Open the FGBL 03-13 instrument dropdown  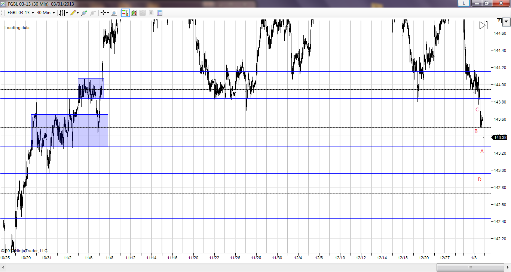tap(20, 13)
